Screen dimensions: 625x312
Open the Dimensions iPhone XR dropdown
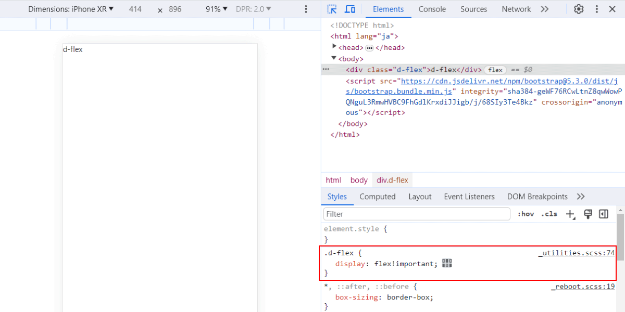coord(71,9)
